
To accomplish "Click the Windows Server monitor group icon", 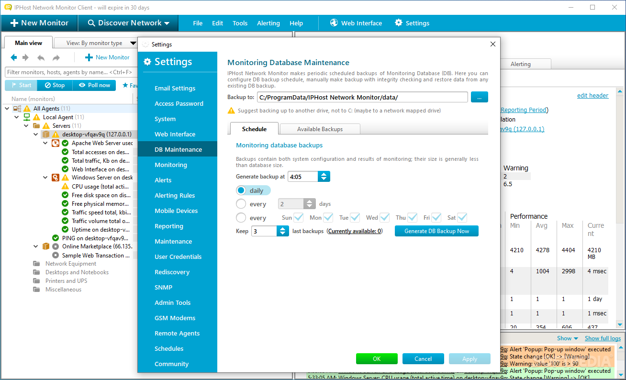I will click(56, 178).
